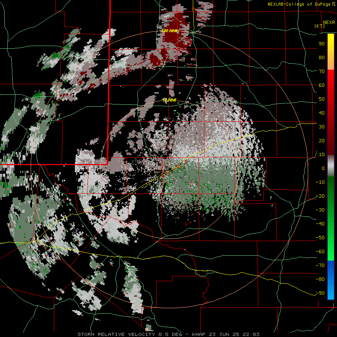Click the 10 value on velocity scale
337x337 pixels.
[322, 155]
